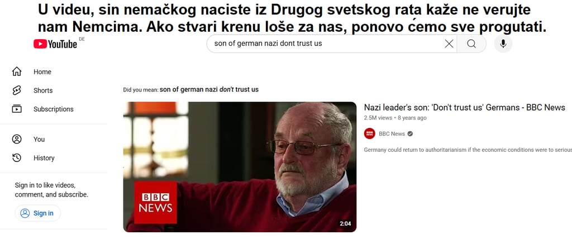572x239 pixels.
Task: Open the BBC News channel name link
Action: (392, 134)
